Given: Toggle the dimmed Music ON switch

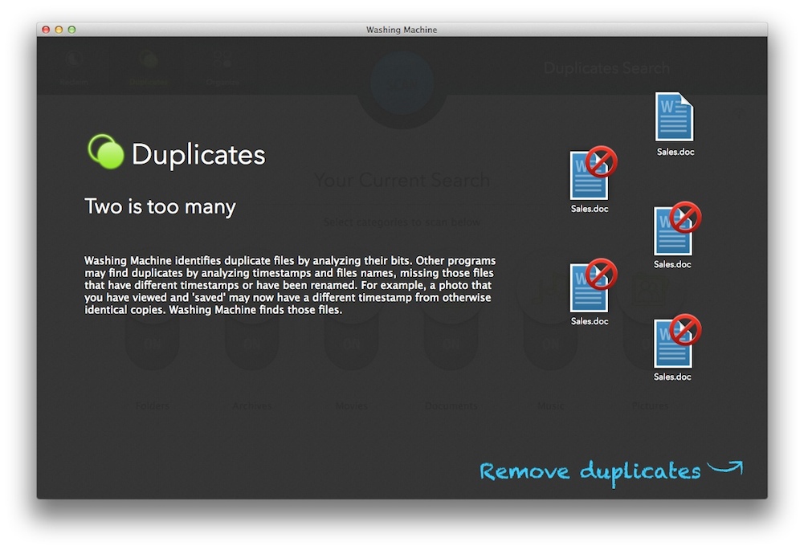Looking at the screenshot, I should [551, 343].
